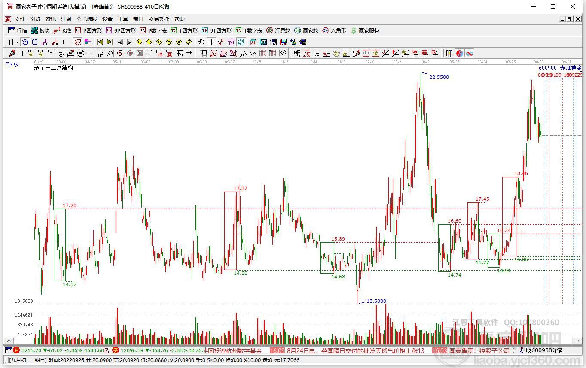Open the 9T四方形 tool
The height and width of the screenshot is (368, 586).
(x=217, y=30)
